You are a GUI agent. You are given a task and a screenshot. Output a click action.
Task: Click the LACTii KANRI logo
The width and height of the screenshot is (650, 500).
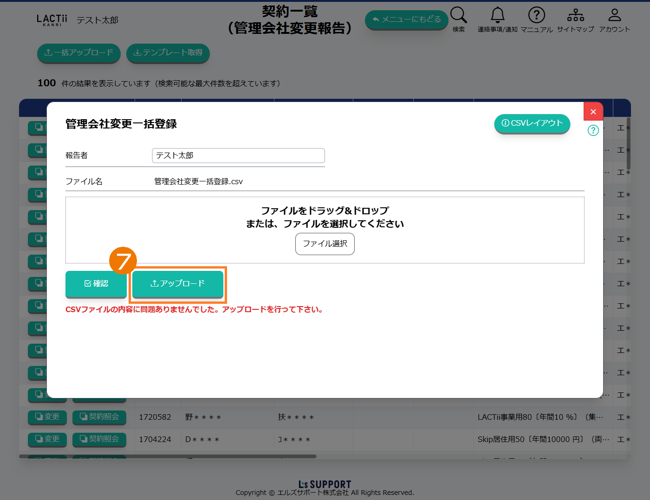tap(52, 20)
